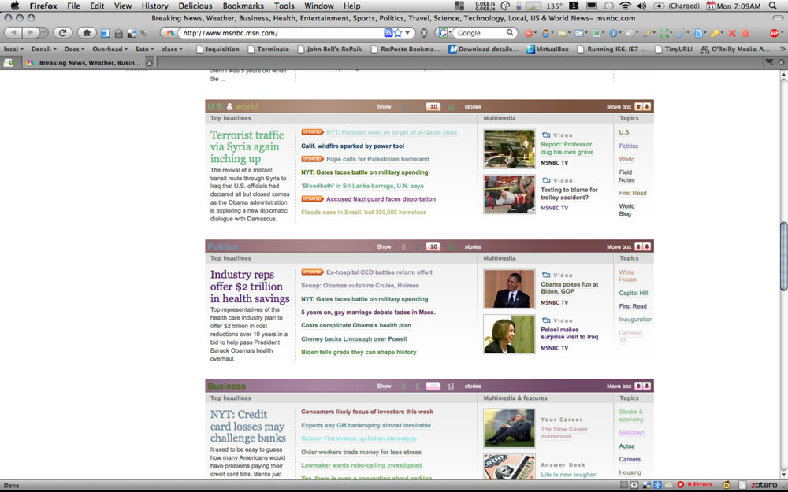Show 15 stories in U.S. & world box
The image size is (788, 492).
pos(451,106)
